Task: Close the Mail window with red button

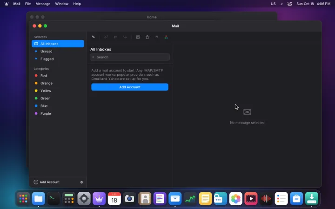Action: [34, 26]
